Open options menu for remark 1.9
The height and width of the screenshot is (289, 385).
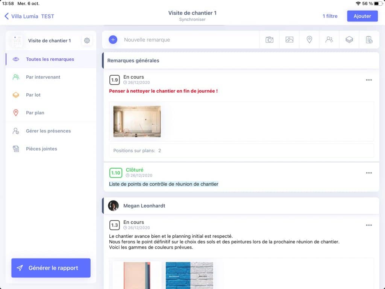tap(368, 80)
